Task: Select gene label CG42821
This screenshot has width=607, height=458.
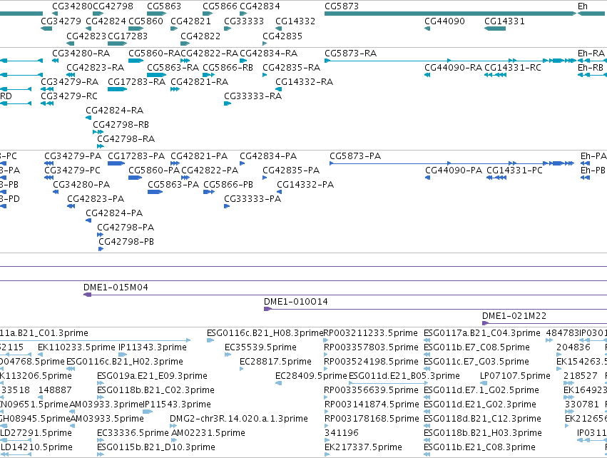Action: (x=191, y=21)
